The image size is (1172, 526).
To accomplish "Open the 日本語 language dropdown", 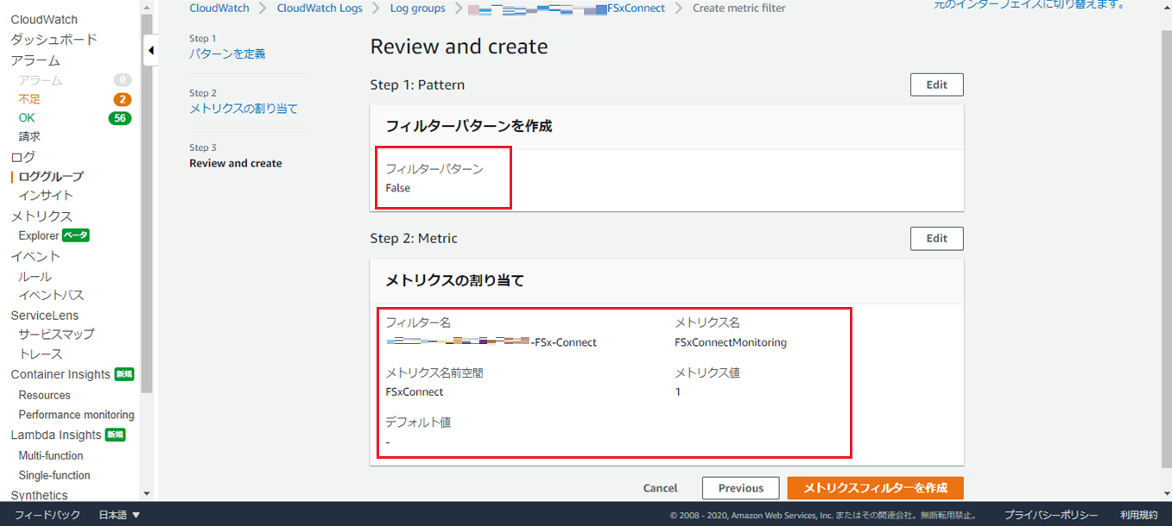I will click(119, 515).
